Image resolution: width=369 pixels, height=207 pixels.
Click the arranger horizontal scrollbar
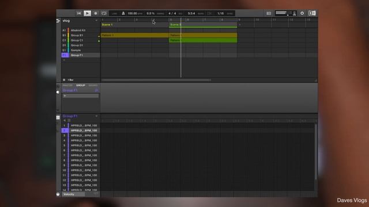[x=156, y=80]
